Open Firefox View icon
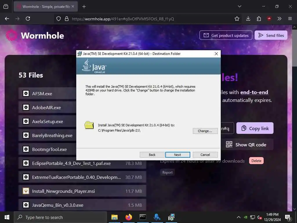This screenshot has width=297, height=223. click(6, 7)
